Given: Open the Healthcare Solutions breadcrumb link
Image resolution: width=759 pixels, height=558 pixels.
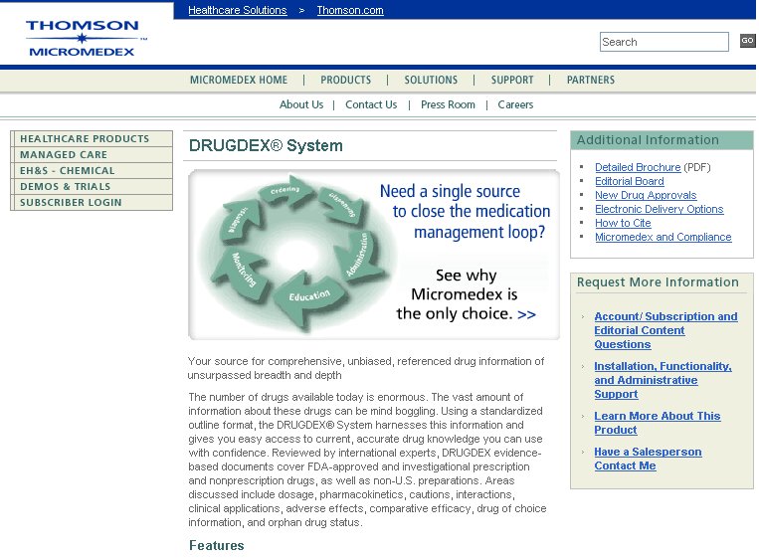Looking at the screenshot, I should click(237, 10).
